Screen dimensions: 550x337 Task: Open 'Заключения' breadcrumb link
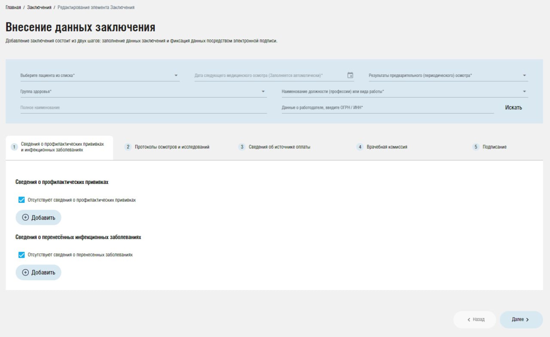tap(39, 7)
